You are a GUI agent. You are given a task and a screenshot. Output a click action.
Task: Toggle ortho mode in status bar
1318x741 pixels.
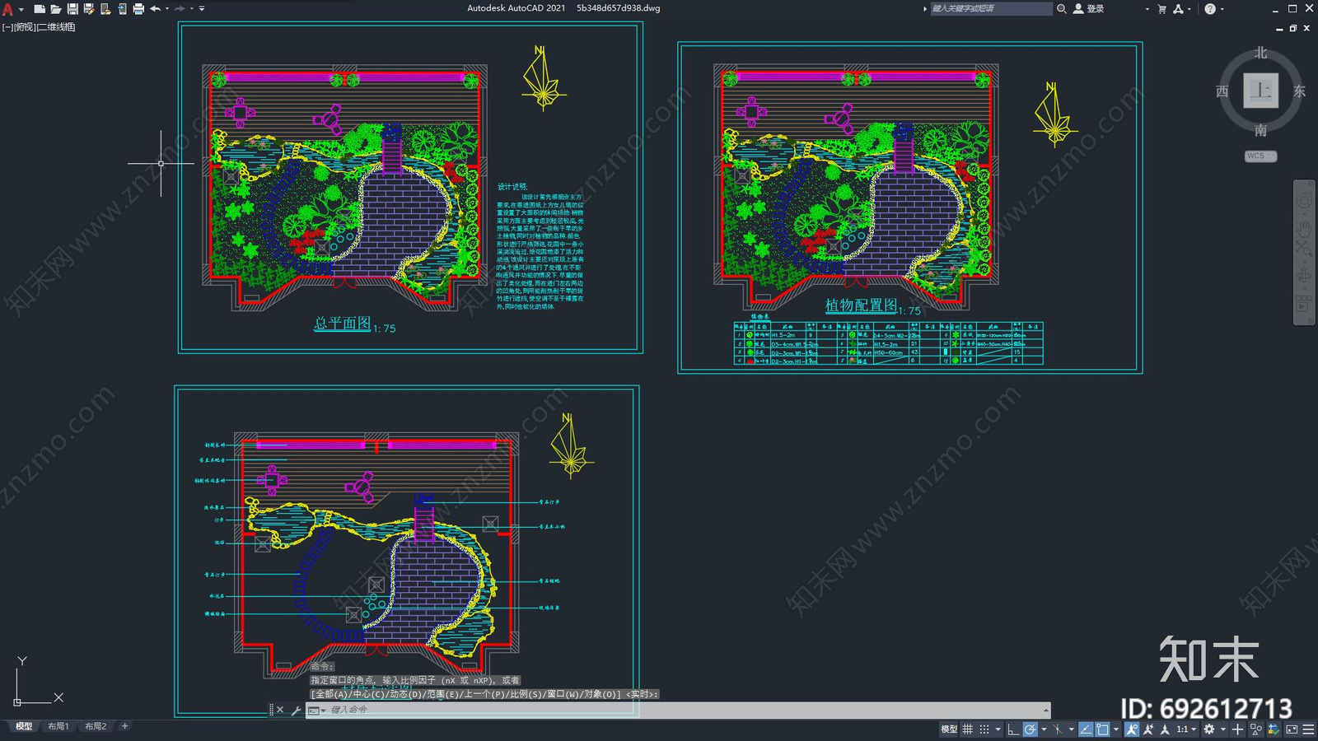click(x=1012, y=729)
